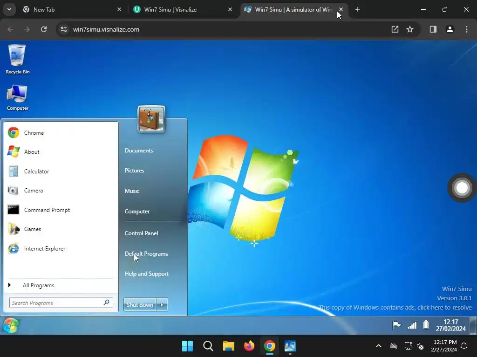Open Control Panel from Start menu
477x357 pixels.
click(x=142, y=233)
